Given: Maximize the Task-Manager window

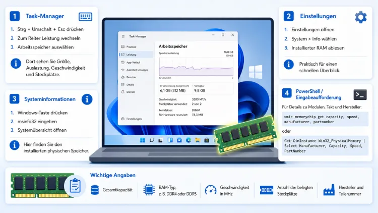Looking at the screenshot, I should click(x=223, y=35).
